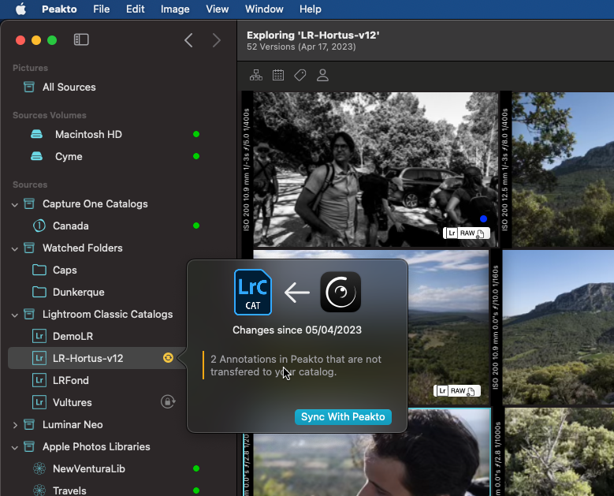Select the Vultures catalog

pyautogui.click(x=72, y=402)
